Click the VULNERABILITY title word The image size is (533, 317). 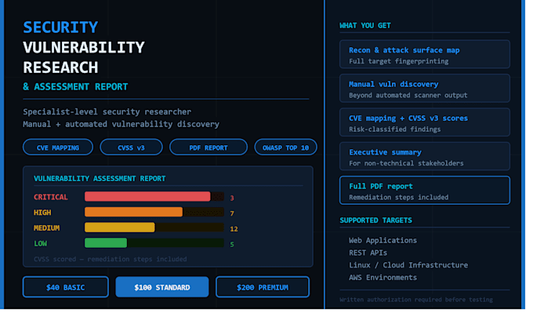coord(84,48)
